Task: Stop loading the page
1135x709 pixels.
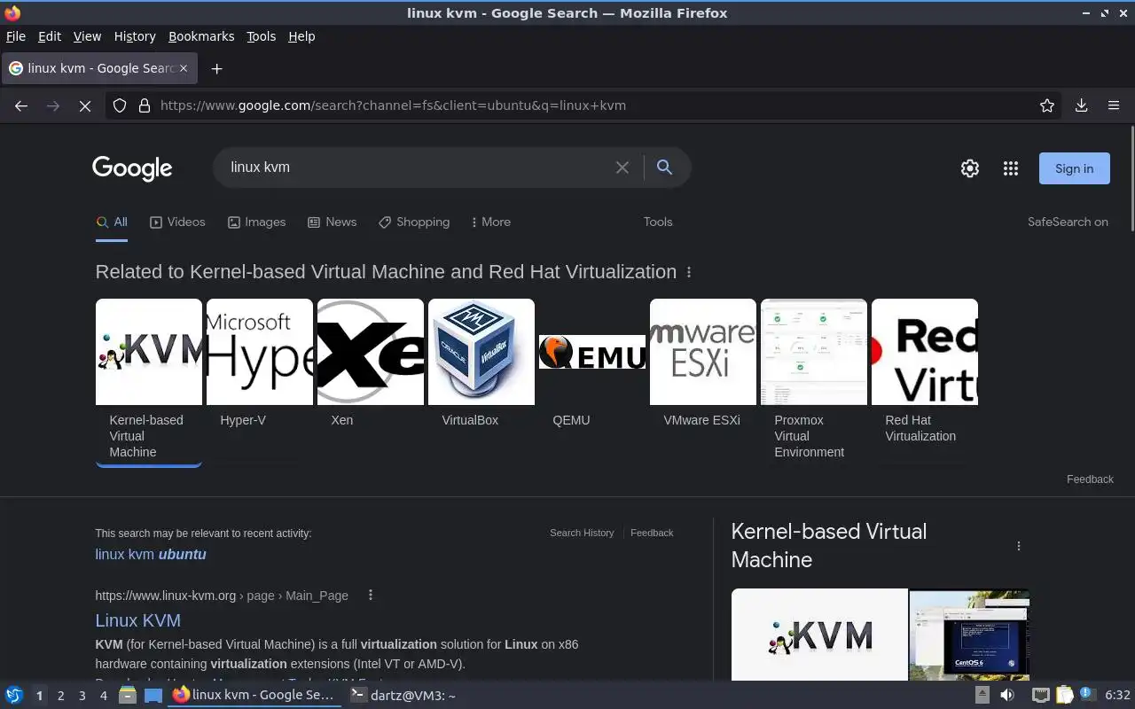Action: click(x=85, y=105)
